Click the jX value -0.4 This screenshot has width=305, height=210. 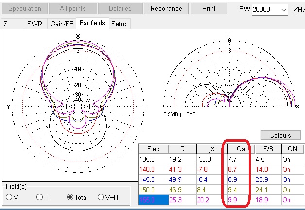point(212,179)
